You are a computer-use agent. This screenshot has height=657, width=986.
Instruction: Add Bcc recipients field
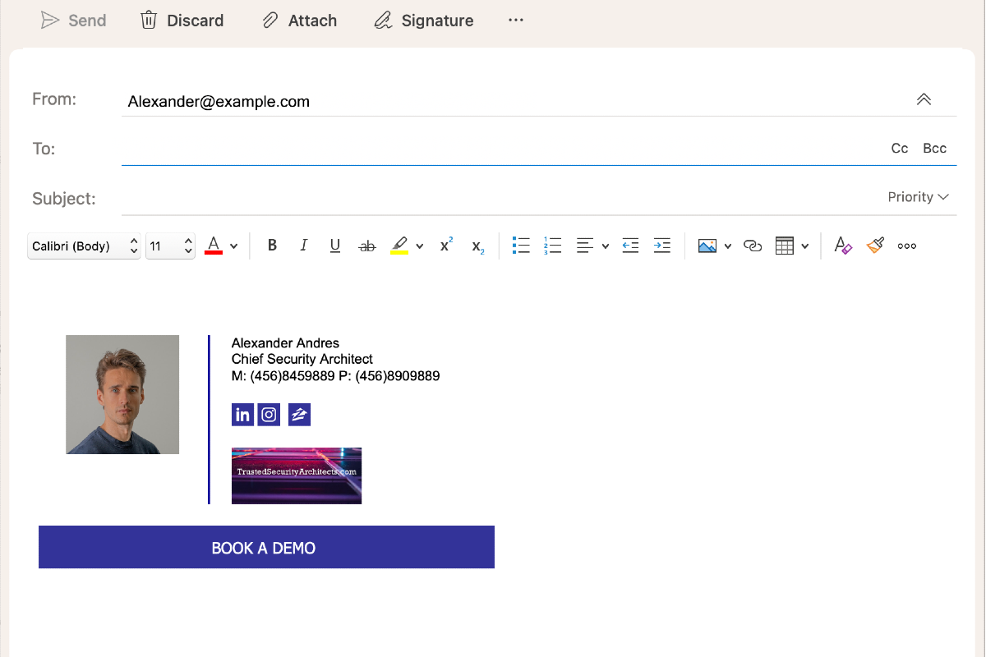(x=935, y=149)
